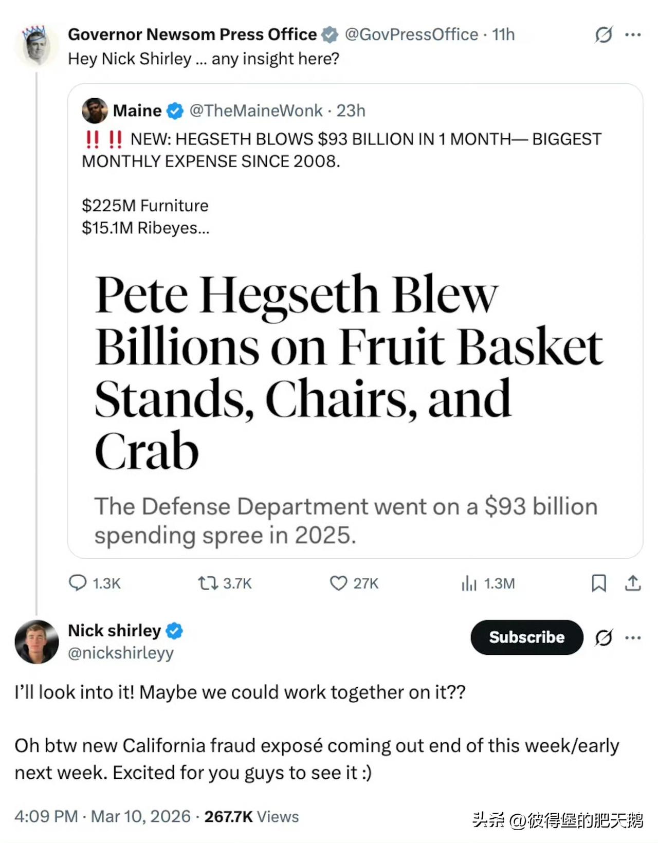This screenshot has height=843, width=658.
Task: Open Governor Newsom Press Office avatar
Action: (36, 46)
